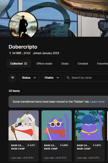This screenshot has width=108, height=163.
Task: Open the Deals tab
Action: (x=65, y=63)
